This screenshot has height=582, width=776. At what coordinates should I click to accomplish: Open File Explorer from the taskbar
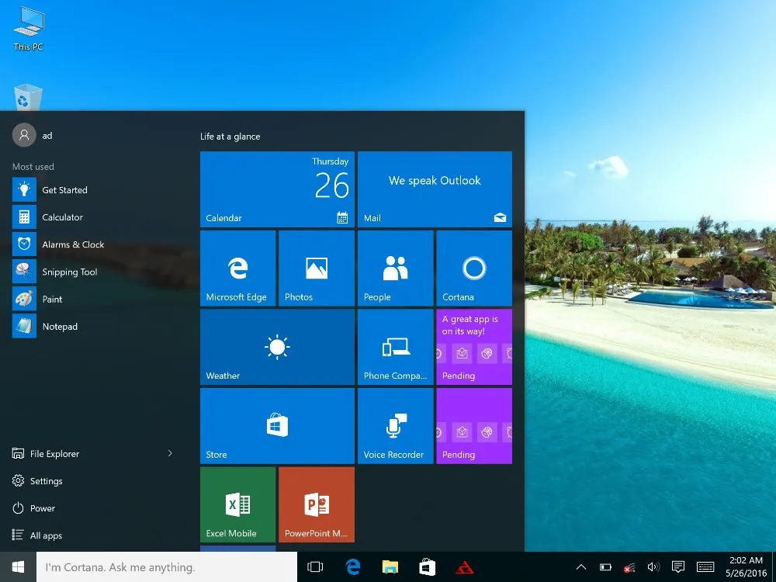(390, 567)
